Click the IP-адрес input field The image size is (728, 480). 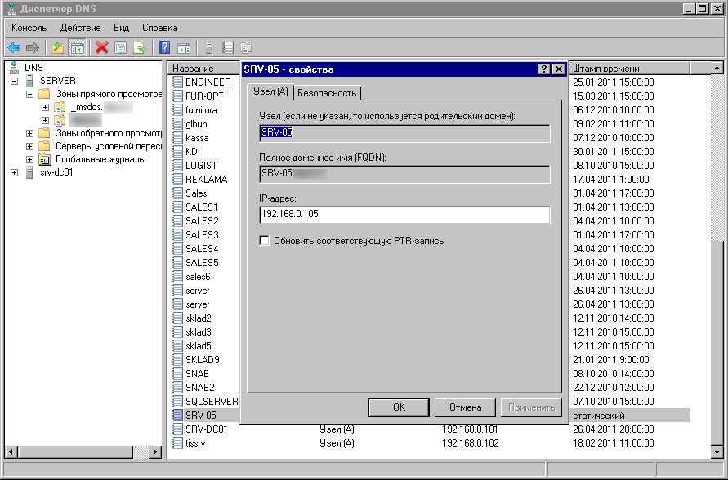(404, 215)
